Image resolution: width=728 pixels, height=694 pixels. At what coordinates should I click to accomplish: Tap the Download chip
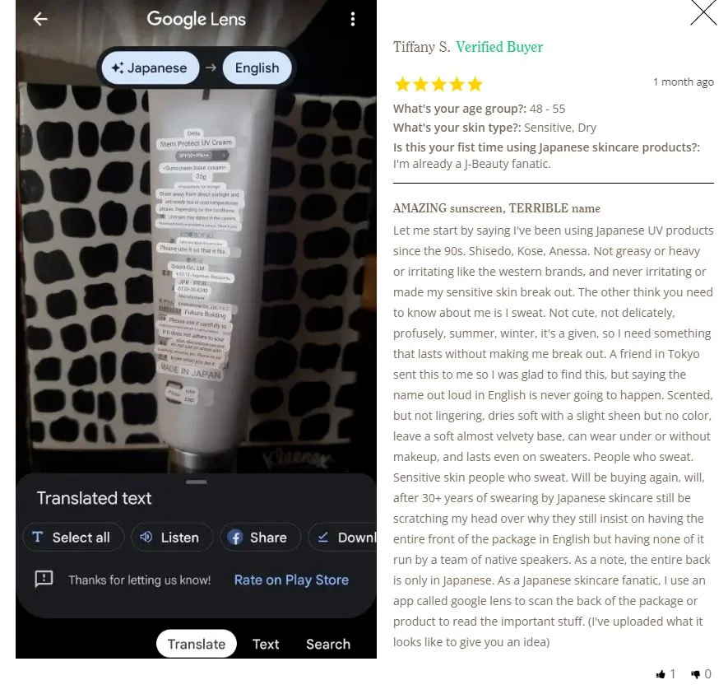[343, 538]
